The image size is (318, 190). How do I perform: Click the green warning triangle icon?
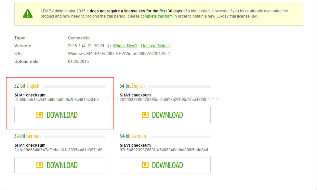pyautogui.click(x=28, y=14)
